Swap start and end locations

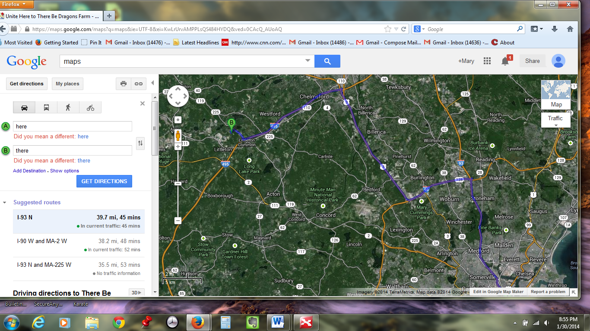pyautogui.click(x=140, y=143)
